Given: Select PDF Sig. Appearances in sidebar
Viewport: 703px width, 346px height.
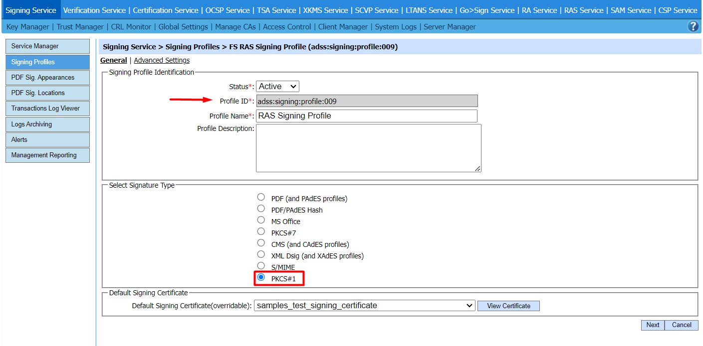Looking at the screenshot, I should click(47, 78).
